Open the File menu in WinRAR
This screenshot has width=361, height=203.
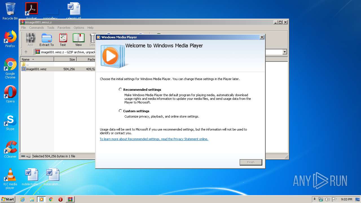23,28
